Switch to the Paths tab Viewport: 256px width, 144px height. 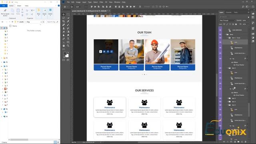click(x=236, y=12)
